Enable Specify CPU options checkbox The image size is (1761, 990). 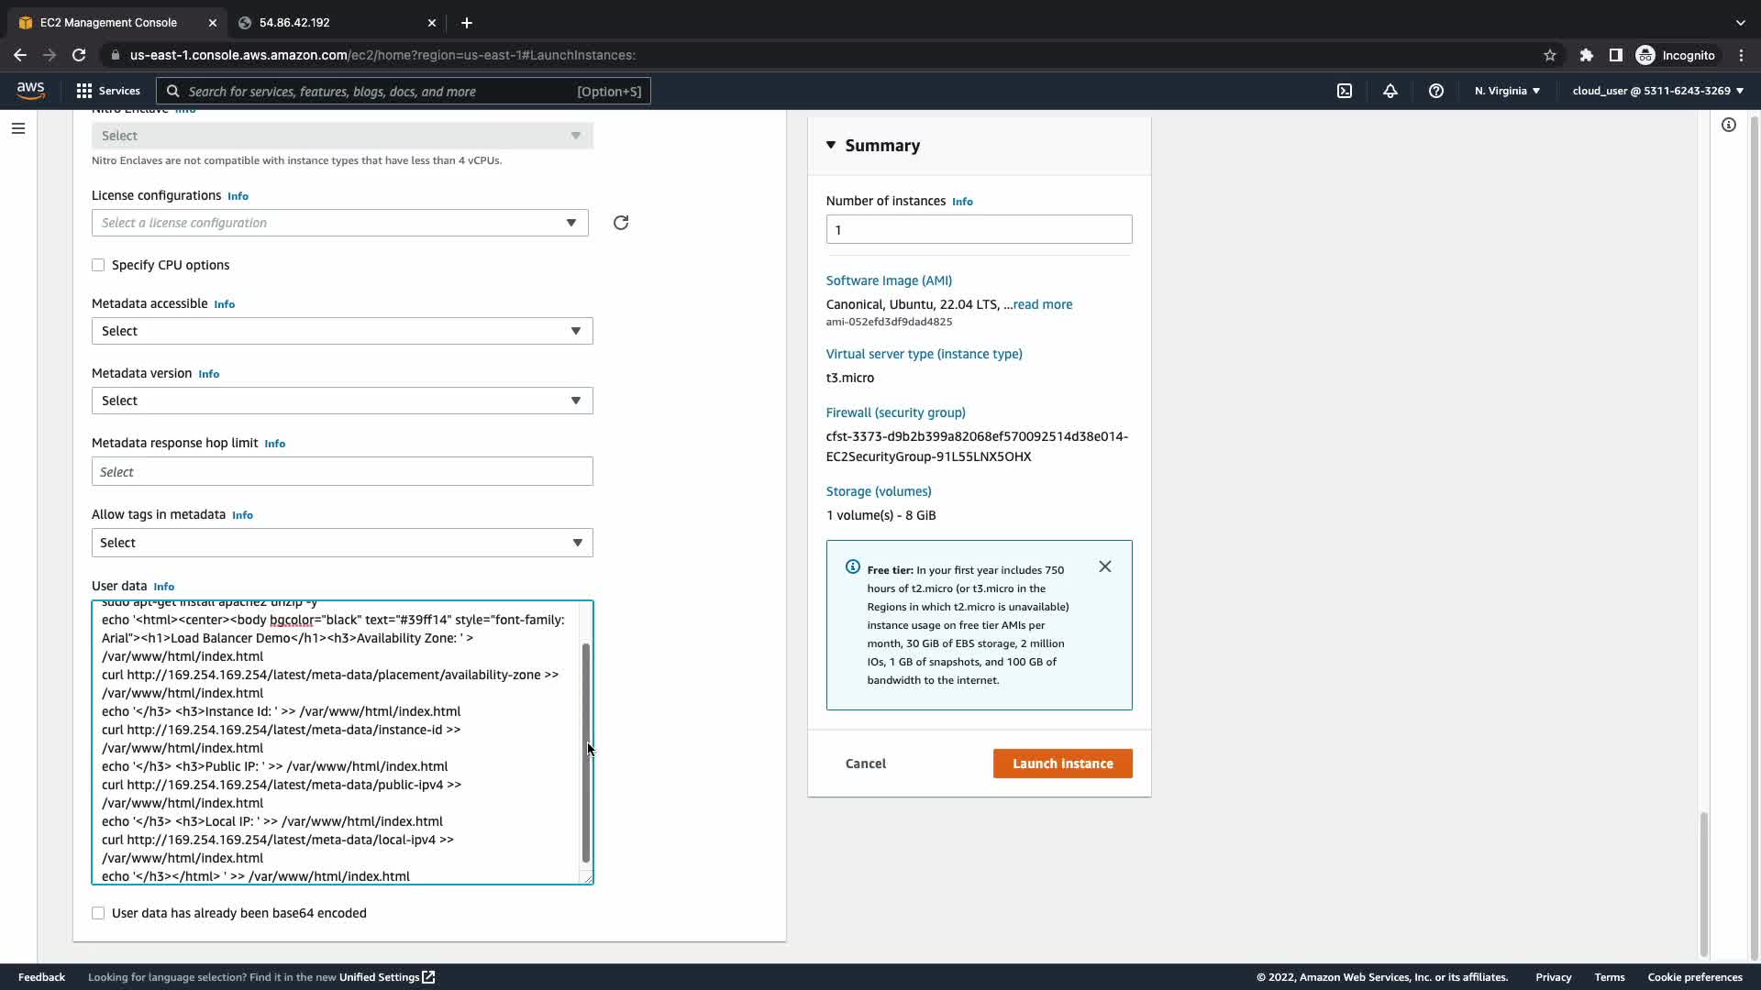98,265
